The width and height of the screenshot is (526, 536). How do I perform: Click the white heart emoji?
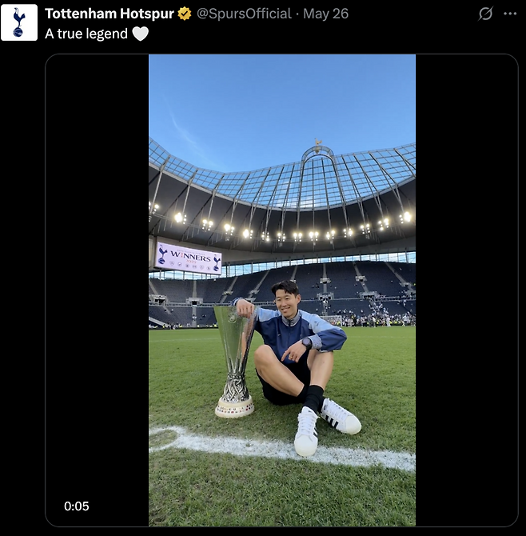pos(141,34)
